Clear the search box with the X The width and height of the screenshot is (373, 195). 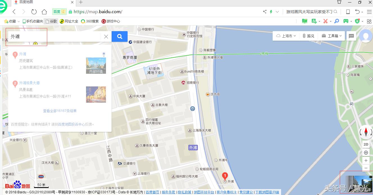106,36
